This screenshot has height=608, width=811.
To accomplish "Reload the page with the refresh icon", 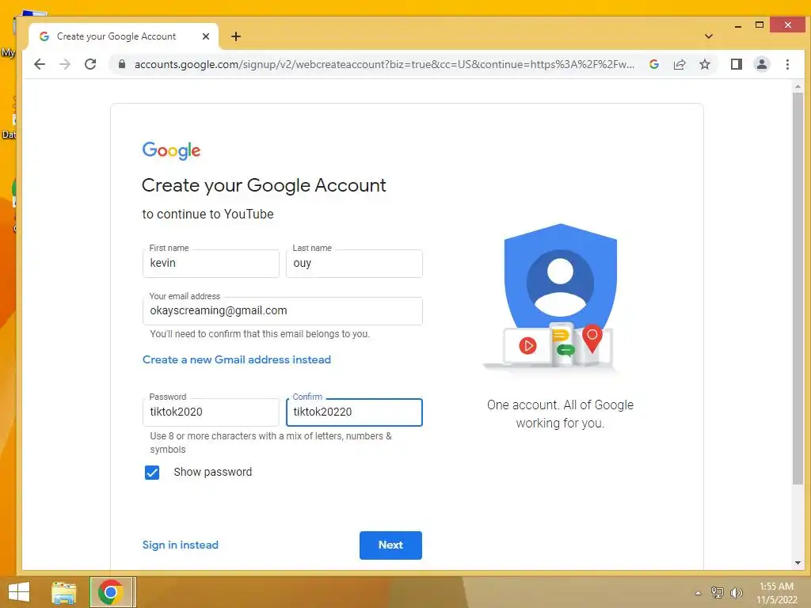I will point(90,64).
